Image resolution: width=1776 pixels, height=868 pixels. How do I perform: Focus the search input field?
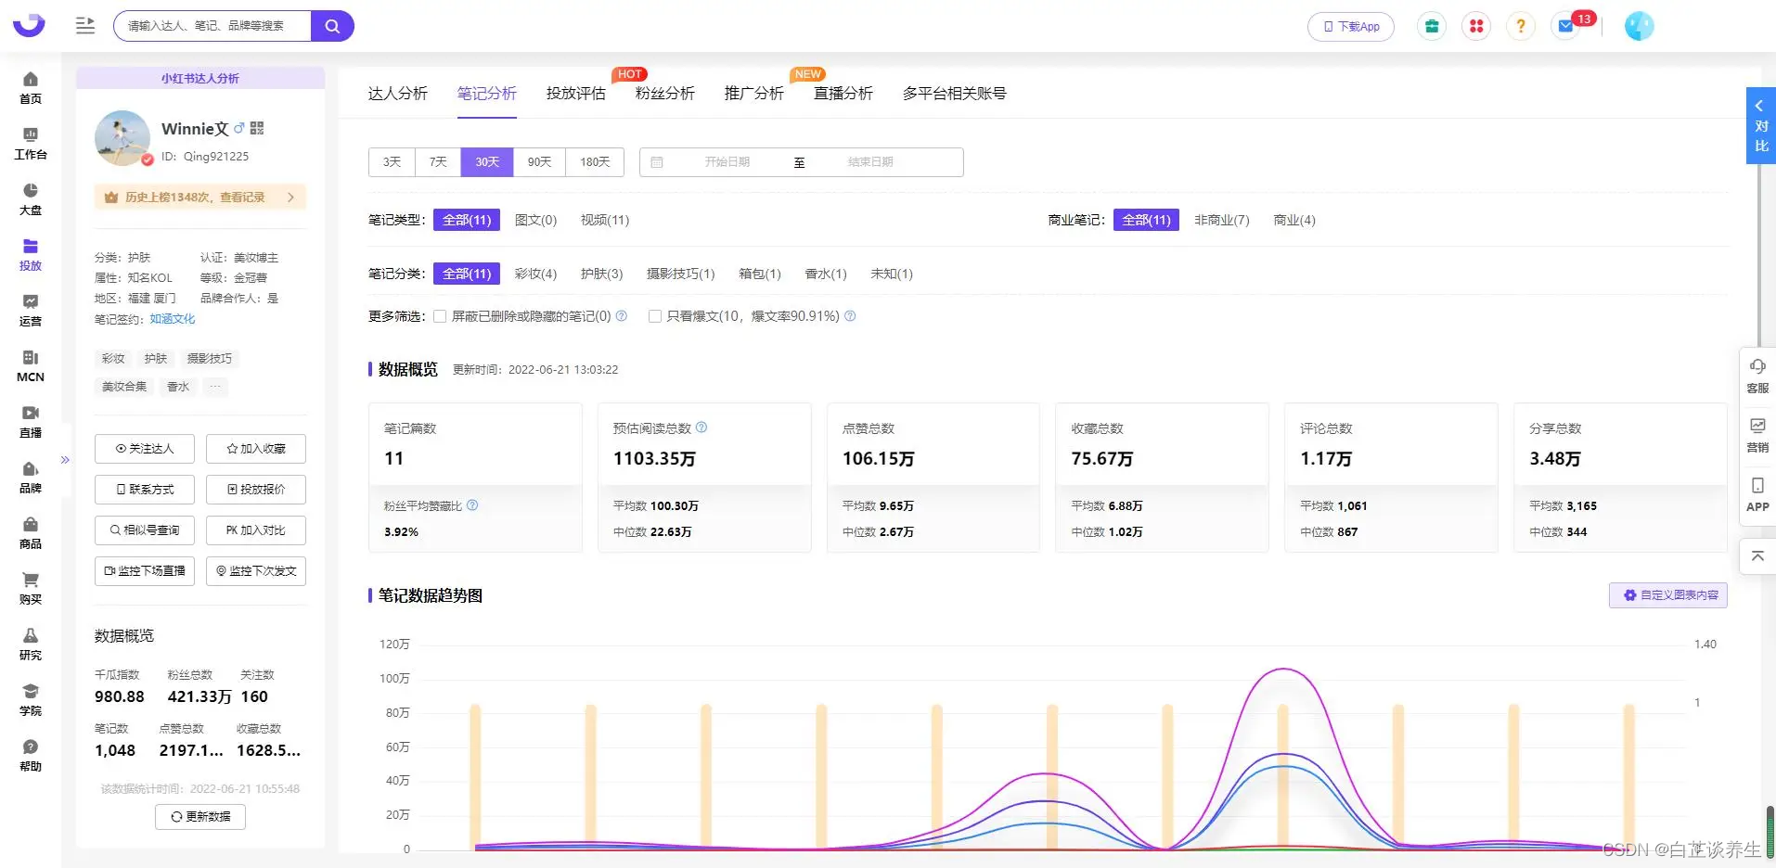[213, 26]
